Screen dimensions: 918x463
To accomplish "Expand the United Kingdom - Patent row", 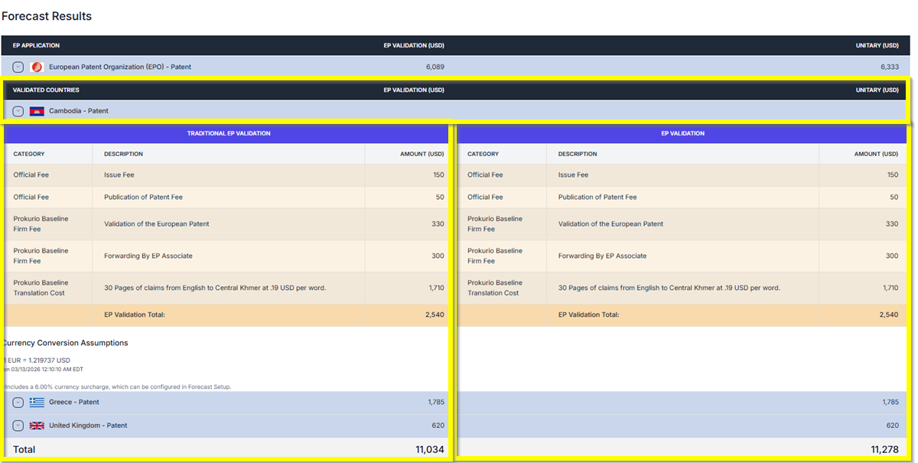I will click(x=17, y=426).
